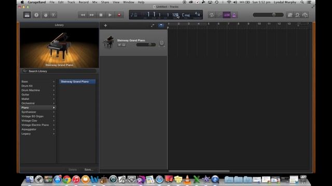Click the horizontal timeline scrollbar
This screenshot has width=332, height=186.
pyautogui.click(x=199, y=171)
